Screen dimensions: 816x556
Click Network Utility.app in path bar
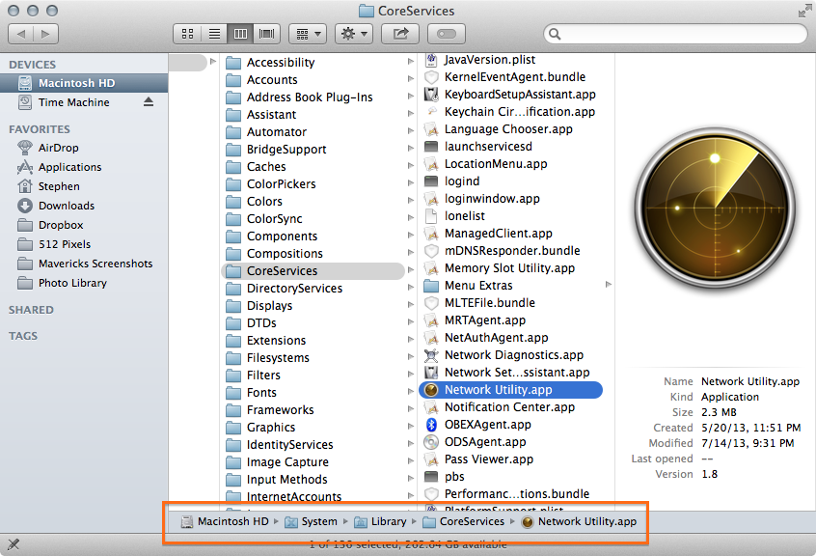click(580, 521)
